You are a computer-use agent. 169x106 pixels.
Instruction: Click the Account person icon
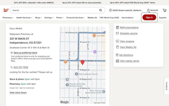(x=148, y=10)
